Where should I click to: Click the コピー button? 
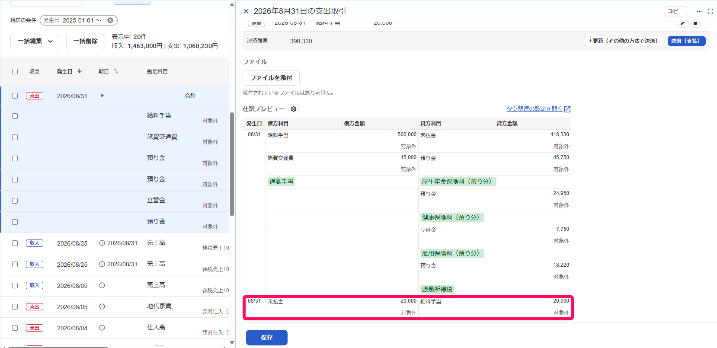pyautogui.click(x=675, y=11)
